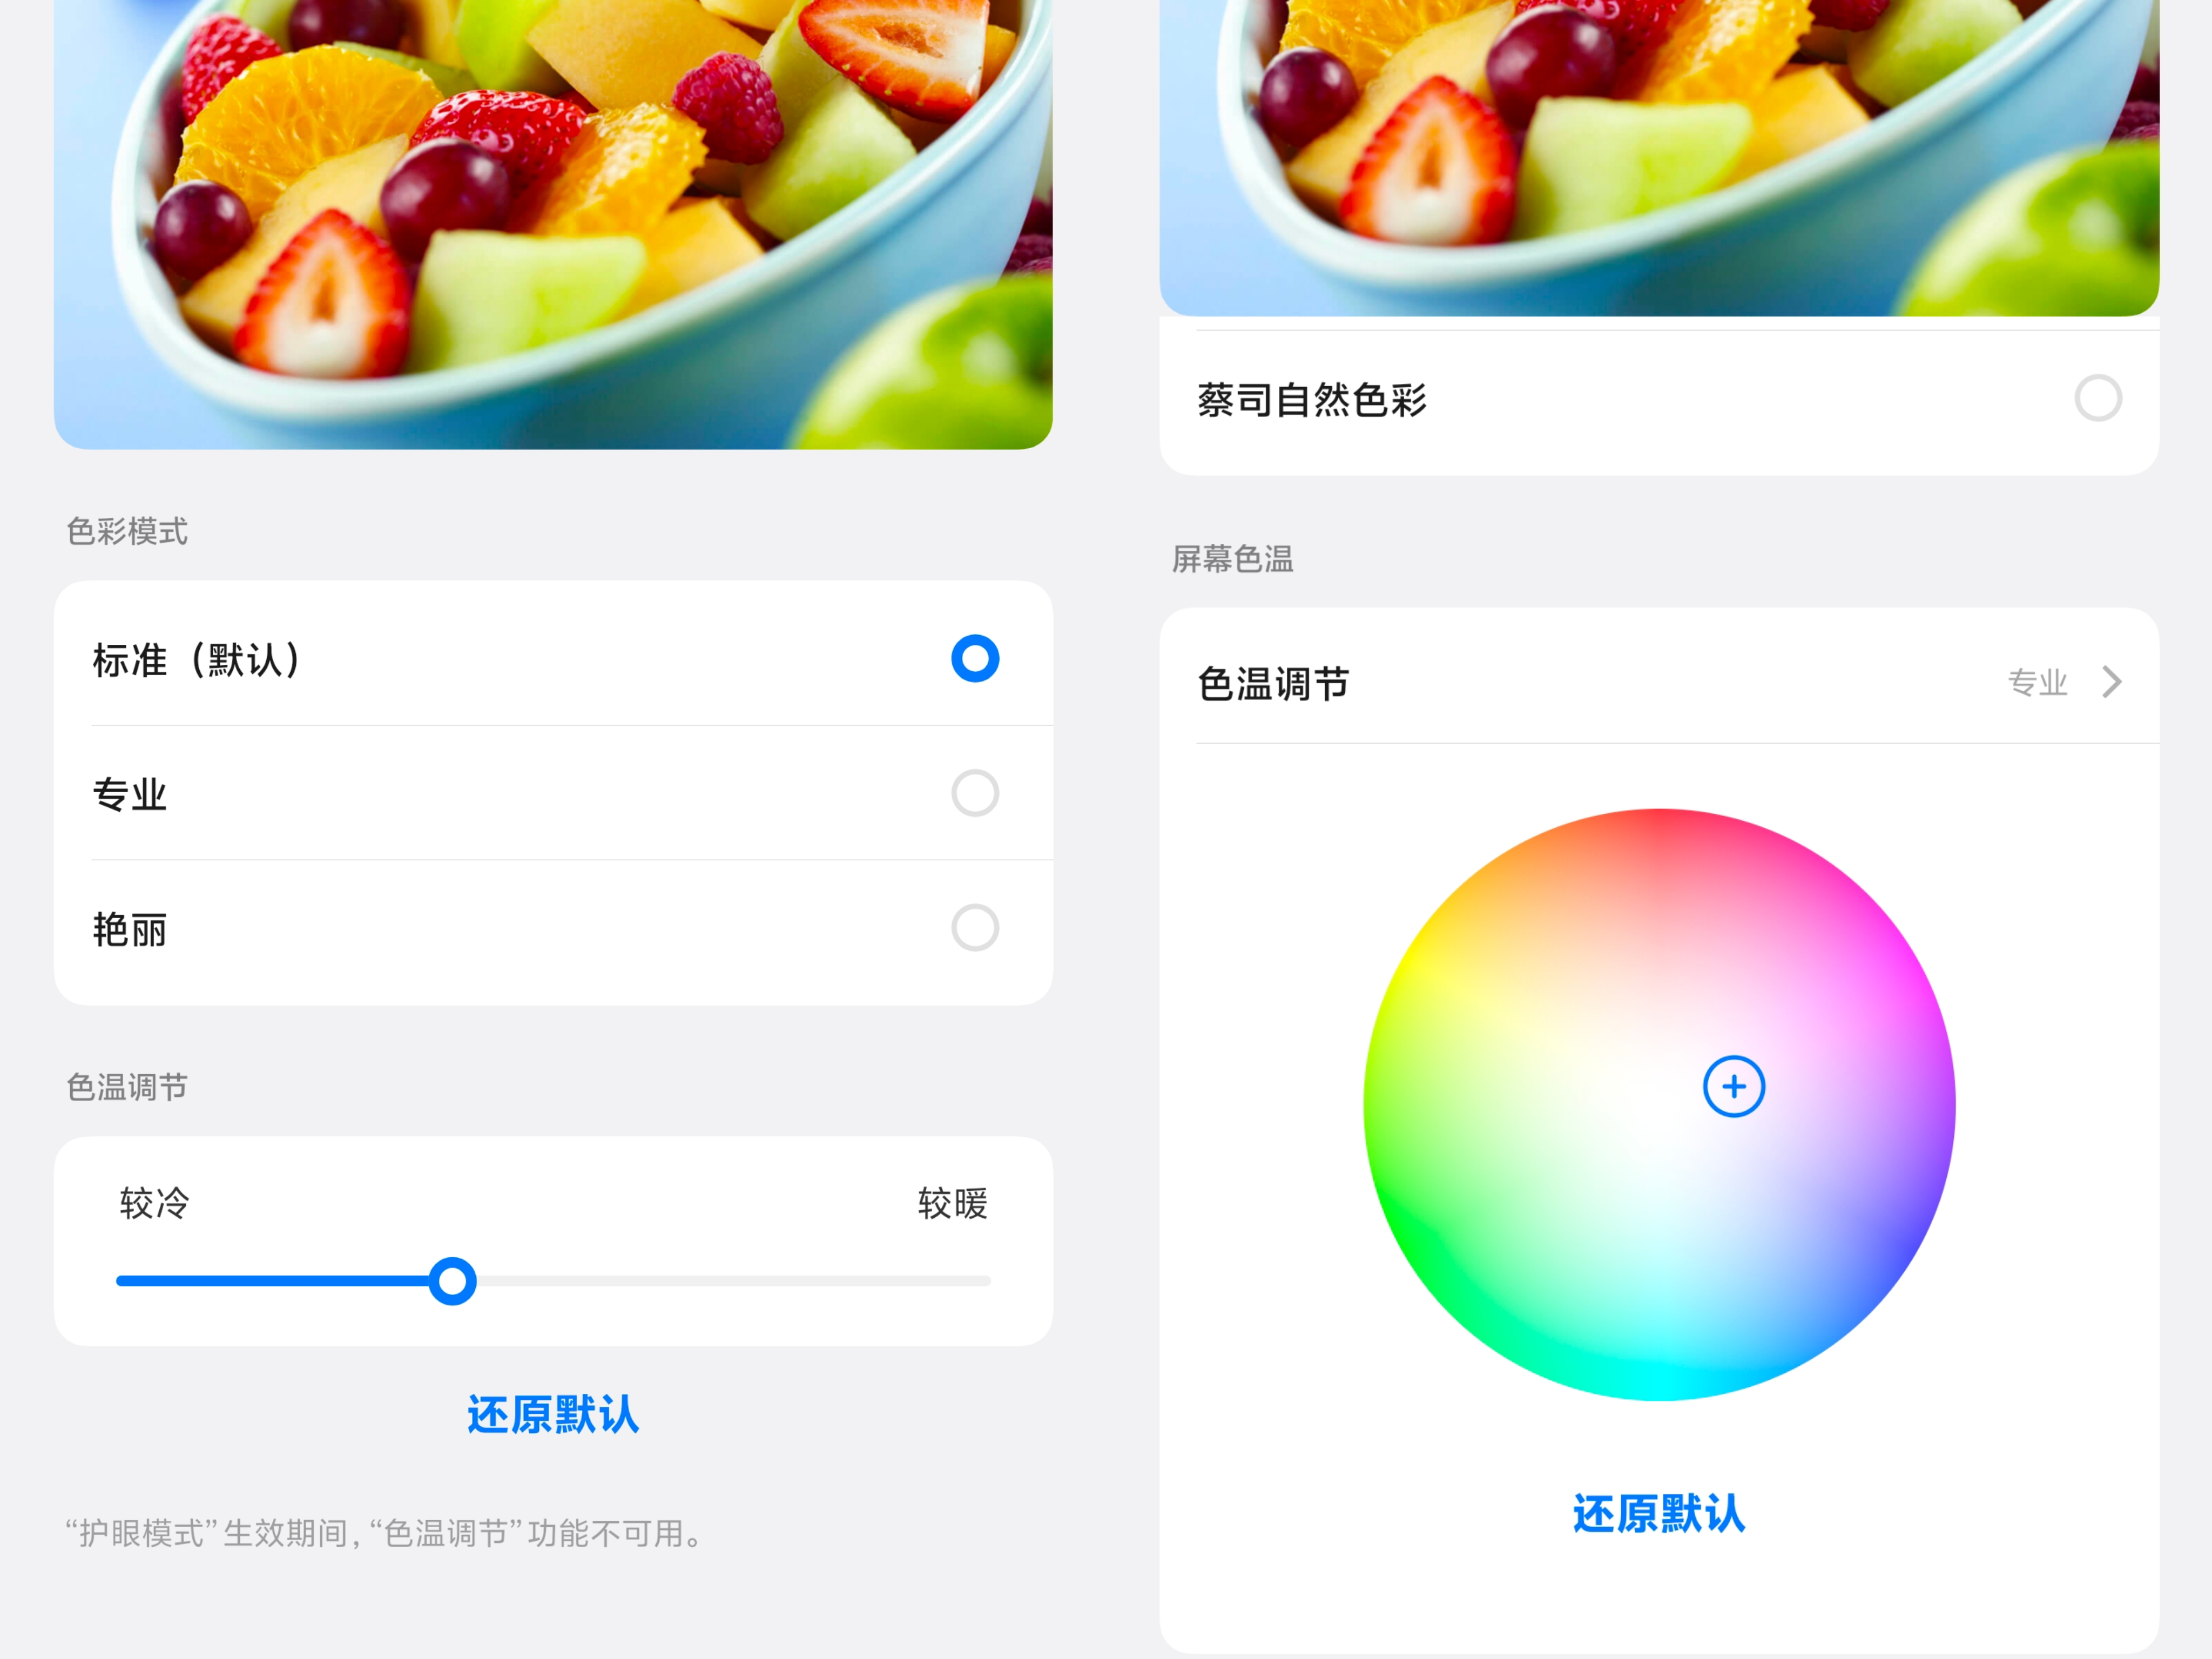Tap 还原默认 below the color wheel

tap(1659, 1514)
